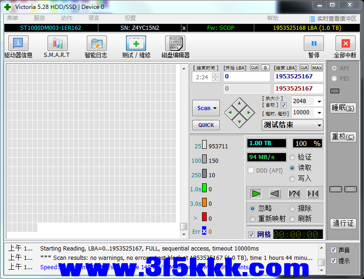
Task: Open the smart log (智能日志)
Action: coord(97,43)
